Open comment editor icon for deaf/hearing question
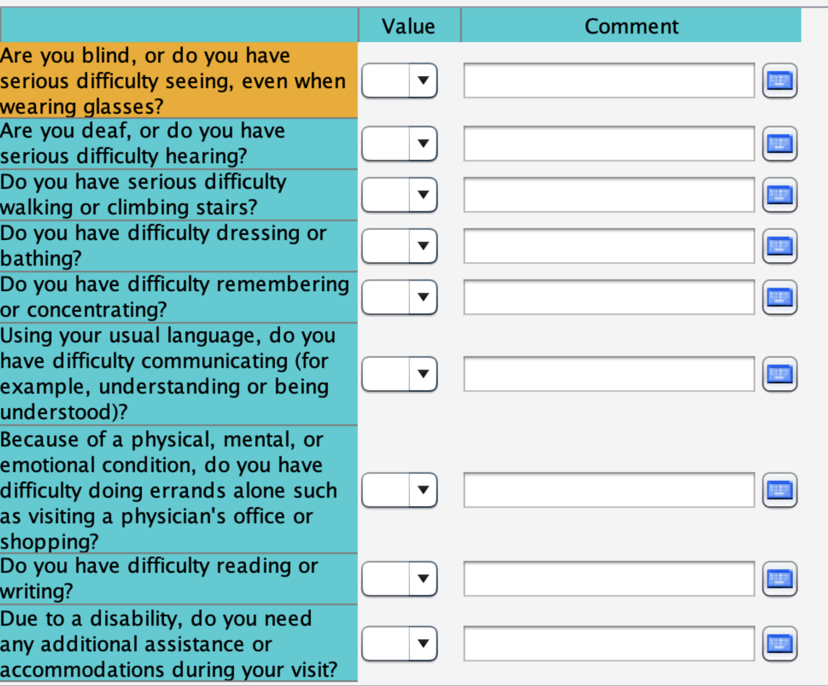Viewport: 828px width, 686px height. [x=780, y=143]
